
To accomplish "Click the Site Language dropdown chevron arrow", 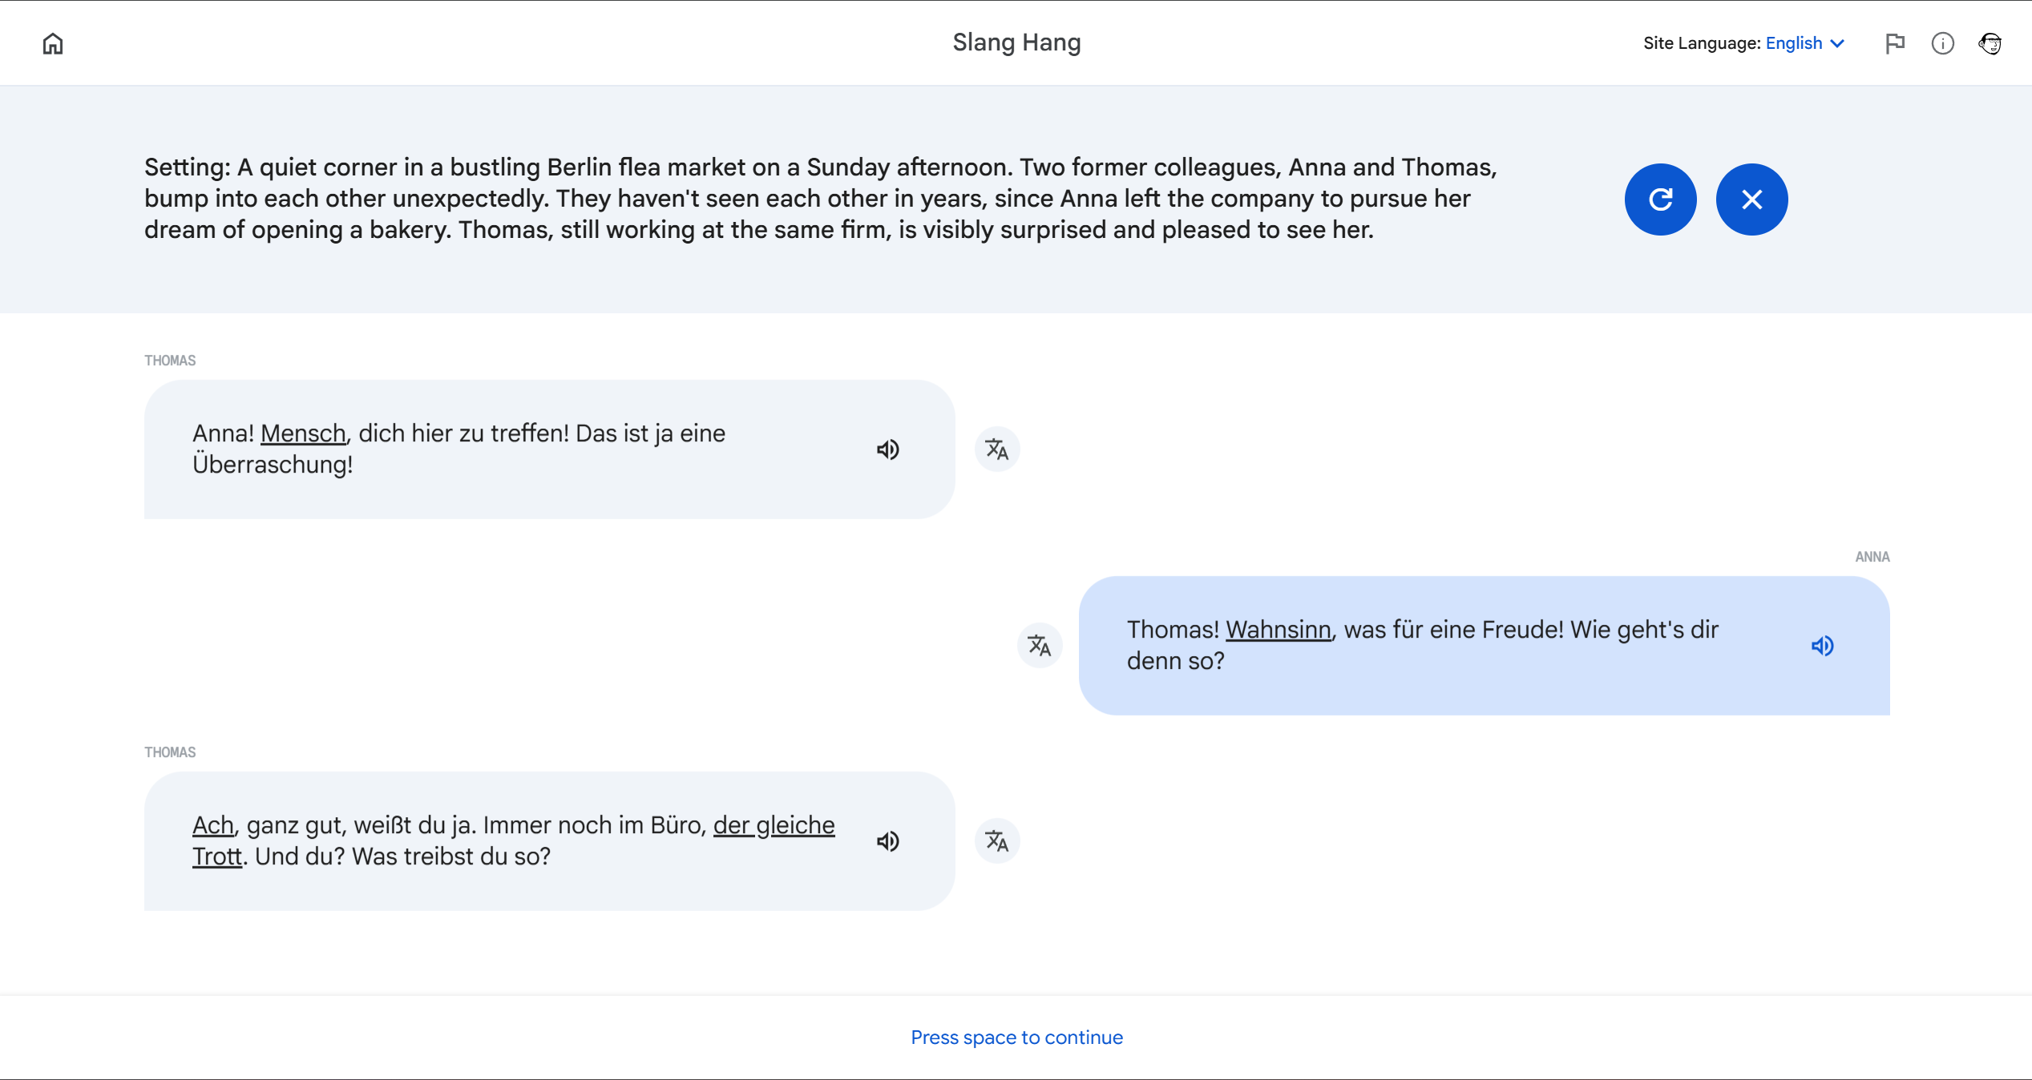I will 1838,43.
